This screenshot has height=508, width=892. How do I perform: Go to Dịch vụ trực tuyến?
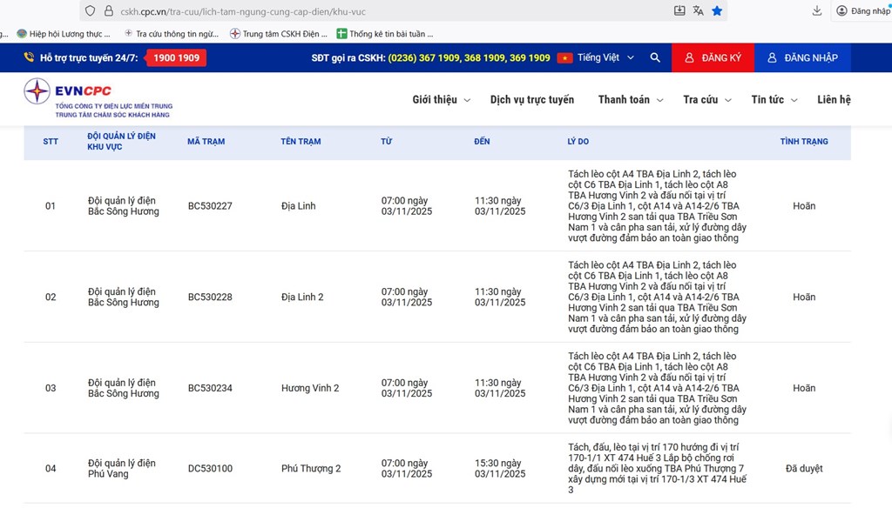tap(531, 100)
